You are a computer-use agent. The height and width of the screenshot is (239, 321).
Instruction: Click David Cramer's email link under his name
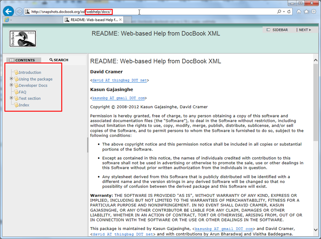click(x=119, y=80)
